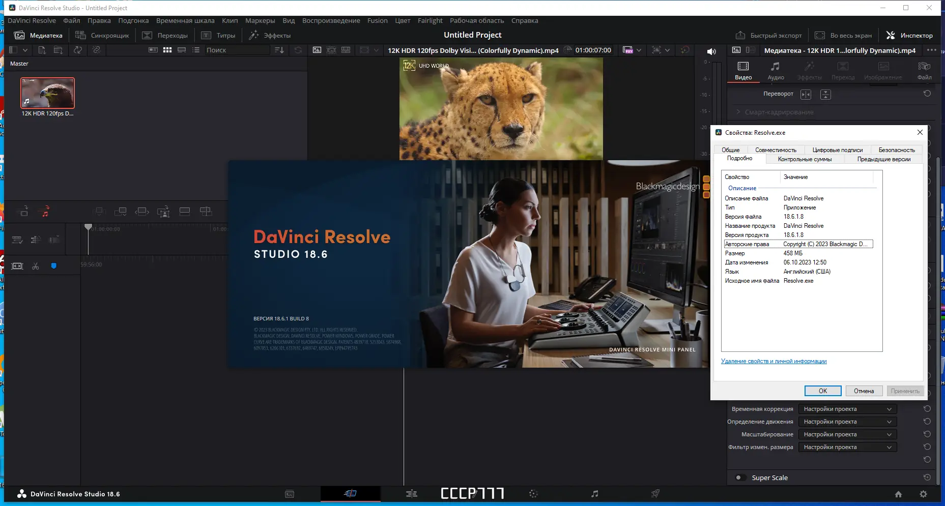
Task: Select the scissors cut tool on the timeline
Action: 36,265
